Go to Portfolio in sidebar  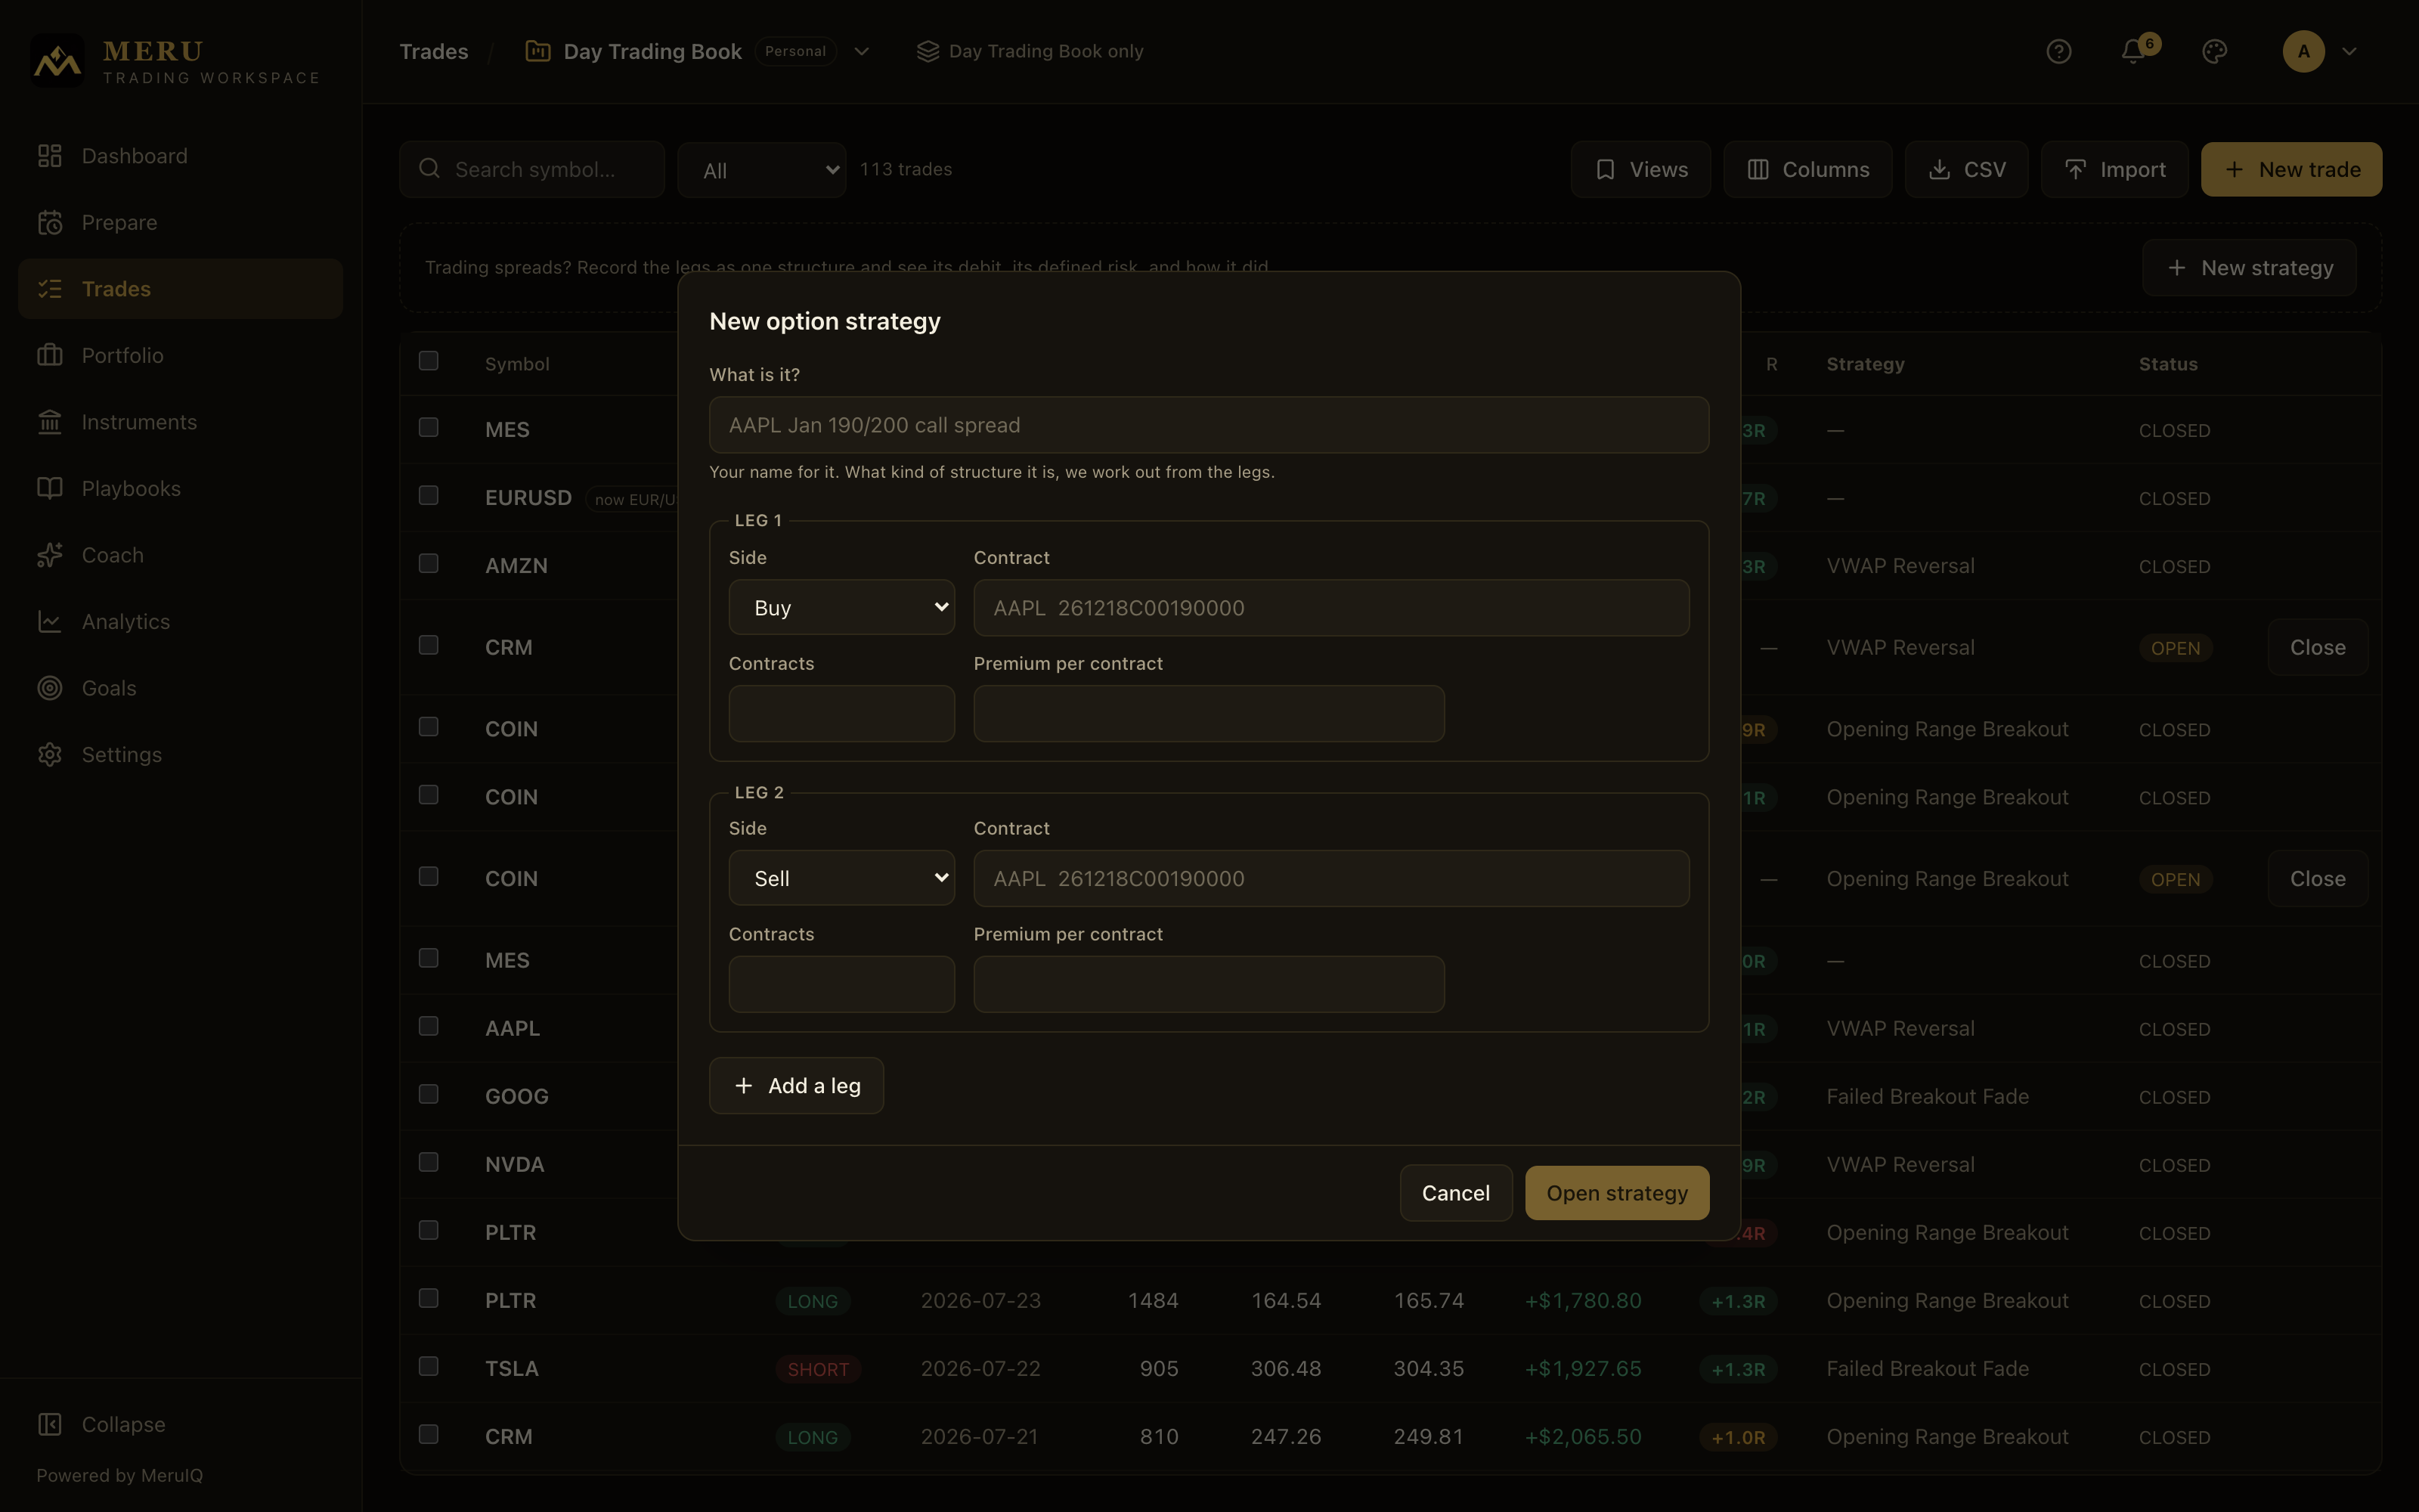pyautogui.click(x=180, y=355)
